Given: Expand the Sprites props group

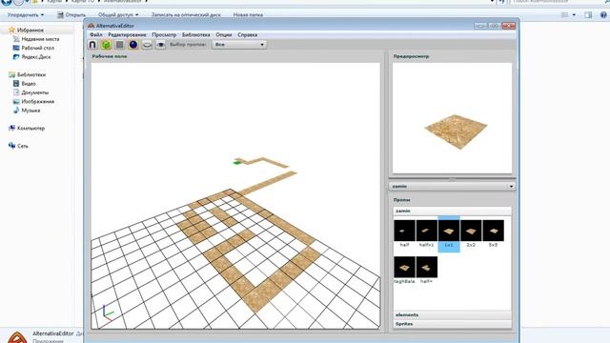Looking at the screenshot, I should (452, 324).
